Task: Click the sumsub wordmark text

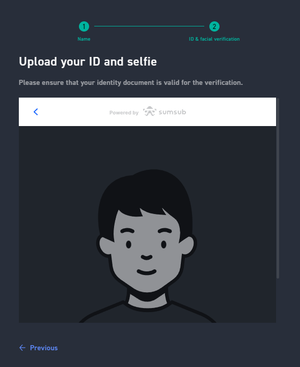Action: click(172, 112)
